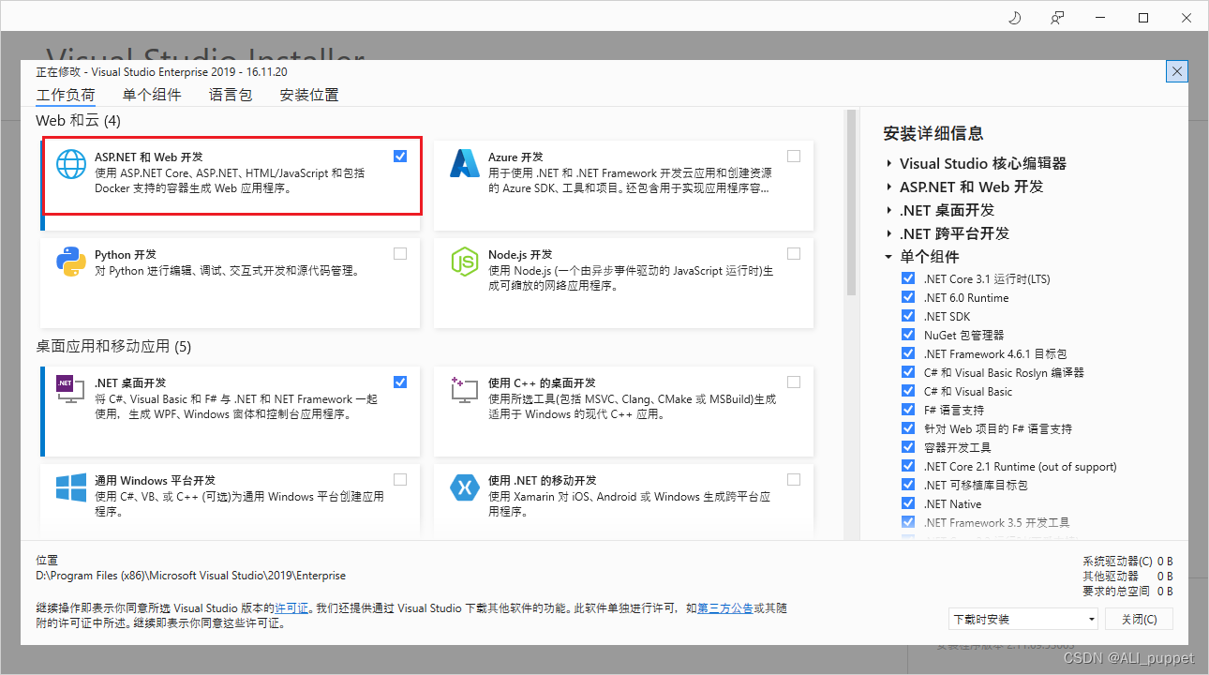Uncheck .NET Core 3.1 运行时(LTS) component
Image resolution: width=1209 pixels, height=675 pixels.
coord(907,278)
